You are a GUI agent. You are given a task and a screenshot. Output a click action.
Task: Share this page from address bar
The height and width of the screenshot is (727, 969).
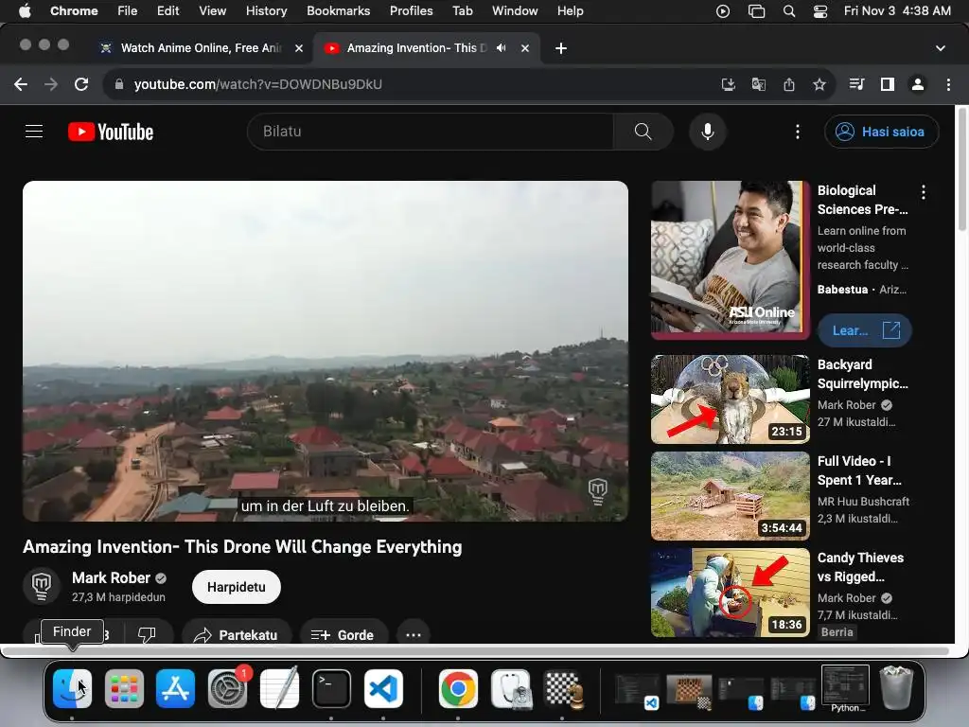(x=789, y=84)
